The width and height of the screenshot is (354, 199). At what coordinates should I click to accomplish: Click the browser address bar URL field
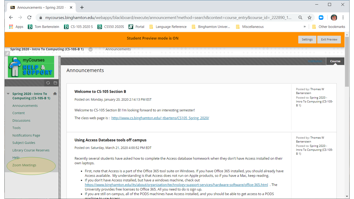coord(166,17)
